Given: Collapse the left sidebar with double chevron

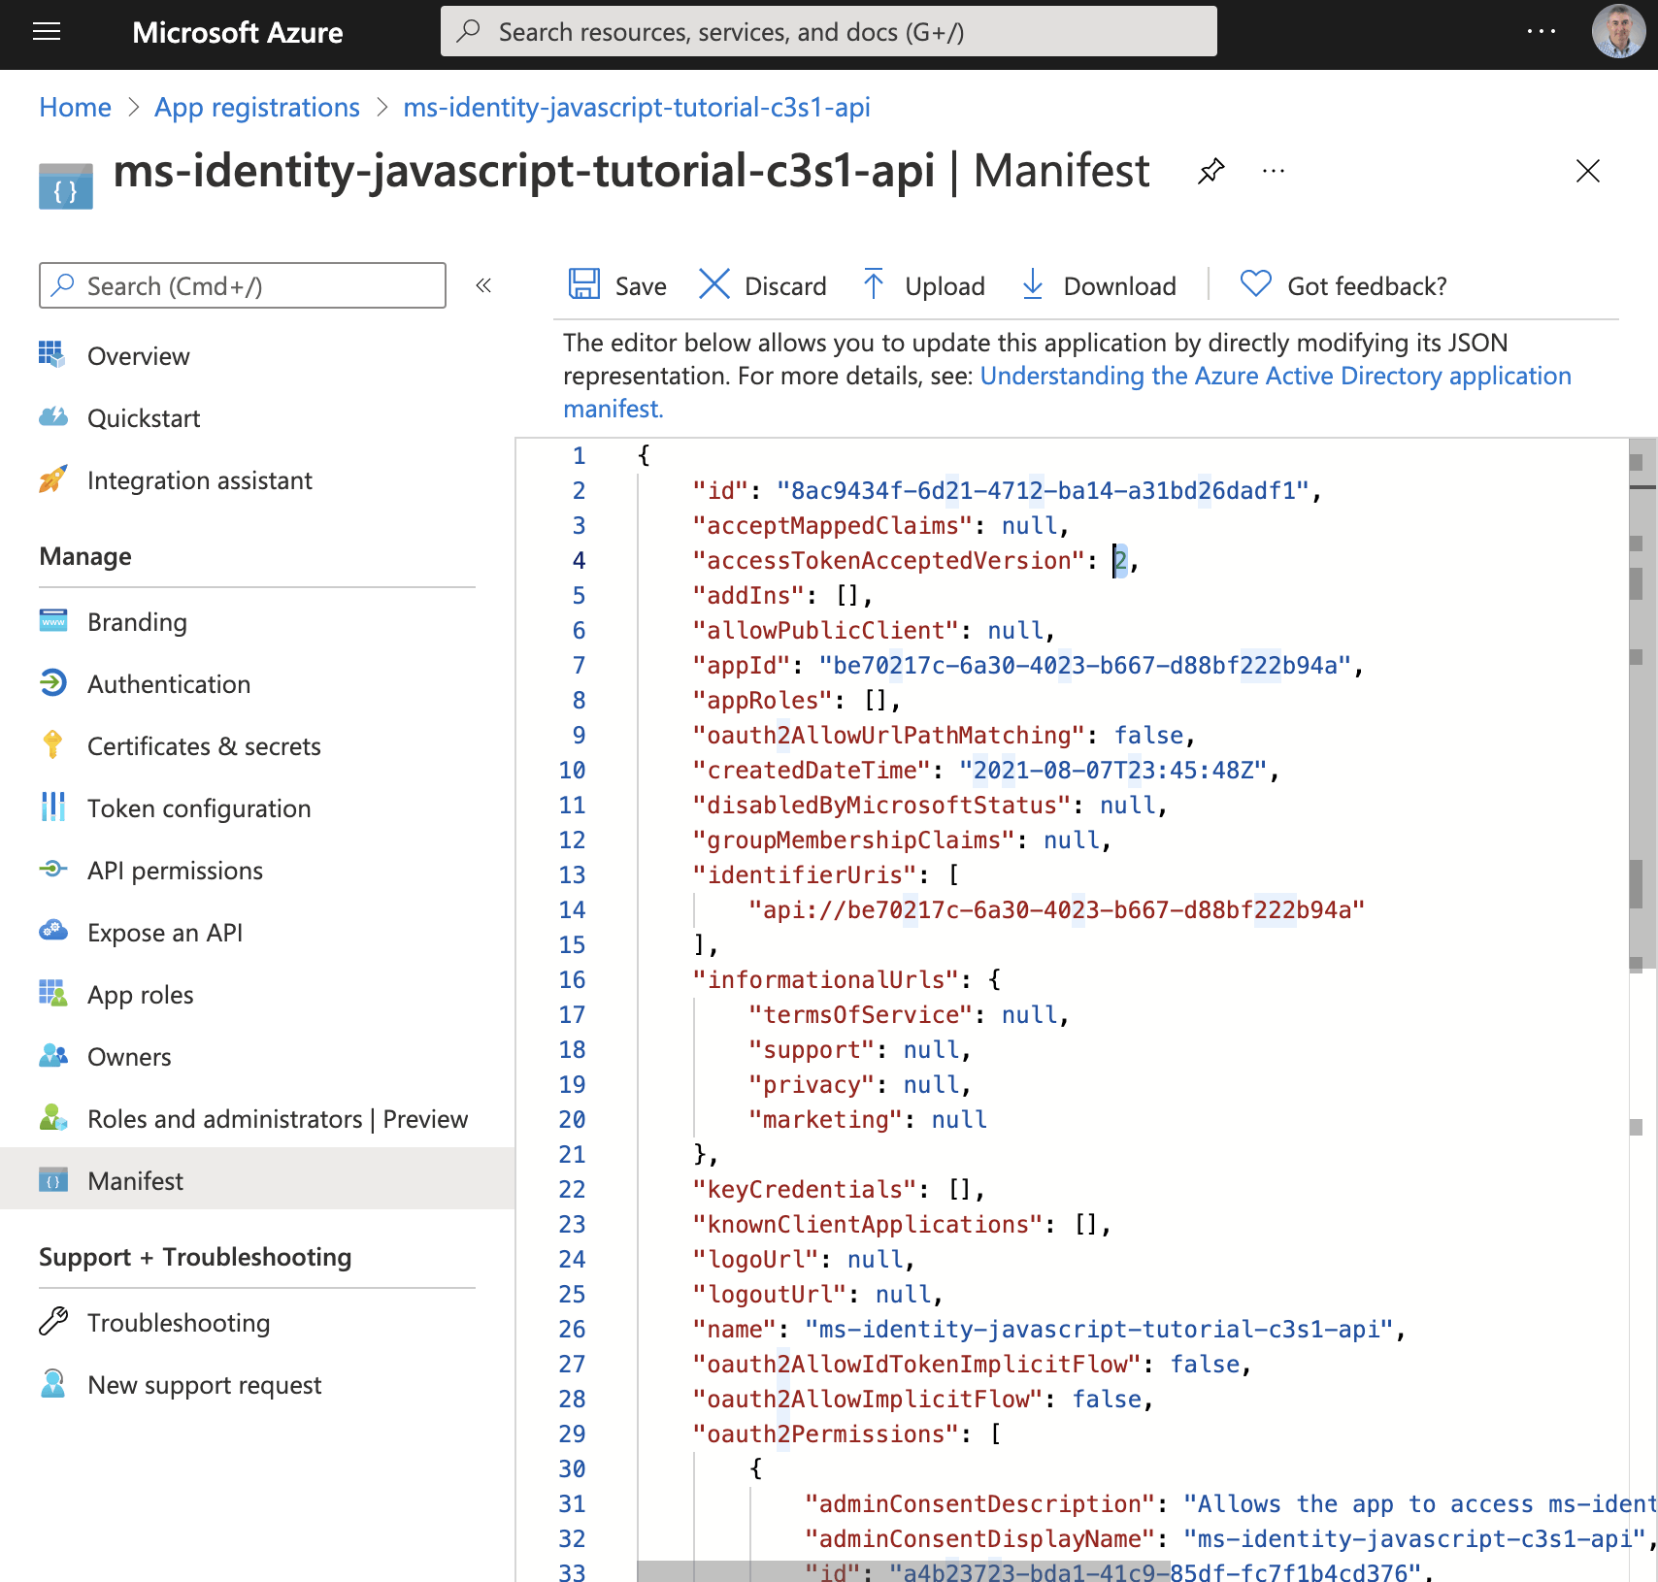Looking at the screenshot, I should click(x=483, y=285).
